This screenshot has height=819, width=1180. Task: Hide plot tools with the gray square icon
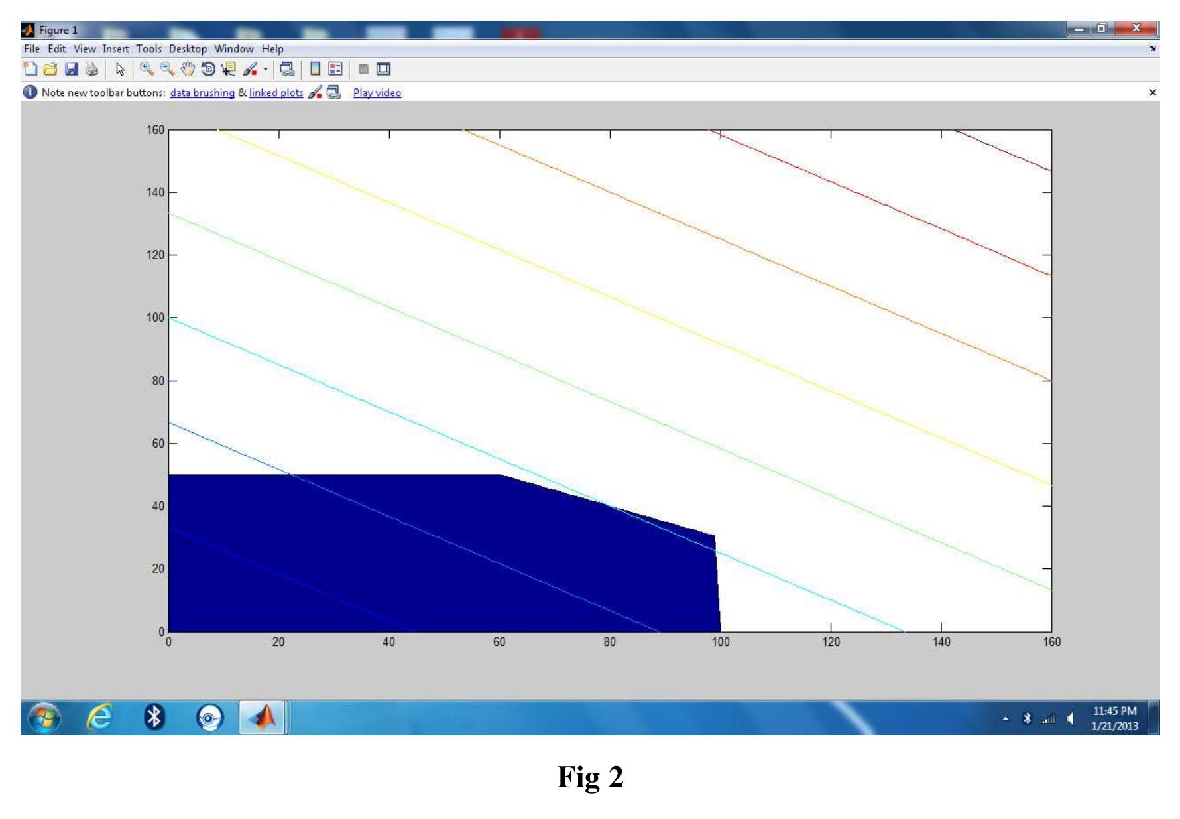pyautogui.click(x=363, y=69)
